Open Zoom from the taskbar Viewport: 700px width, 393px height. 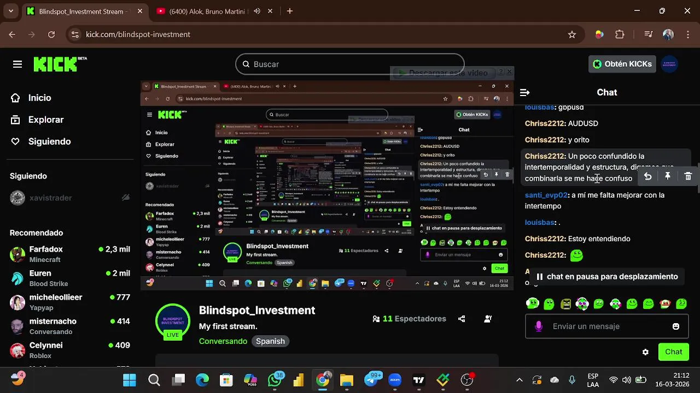(395, 380)
